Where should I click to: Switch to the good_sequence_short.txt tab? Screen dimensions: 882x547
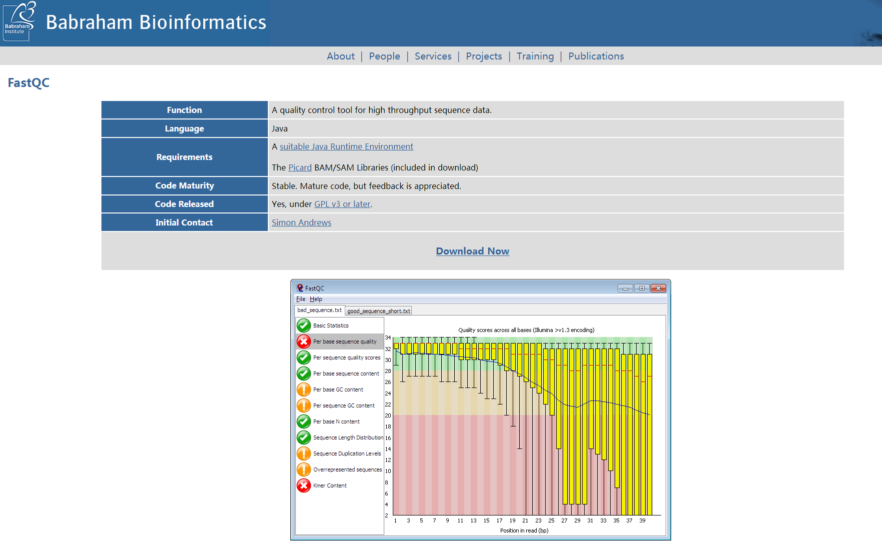[x=378, y=311]
